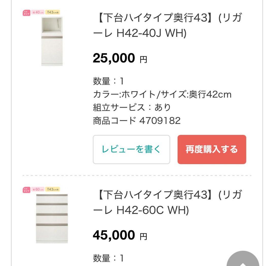This screenshot has height=266, width=274.
Task: Click the カラー:ホワイト size detail line
Action: [162, 95]
